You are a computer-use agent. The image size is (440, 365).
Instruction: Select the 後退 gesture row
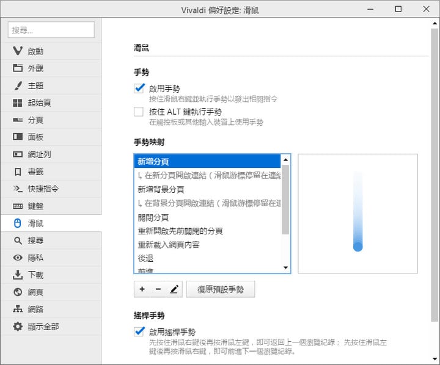point(207,258)
